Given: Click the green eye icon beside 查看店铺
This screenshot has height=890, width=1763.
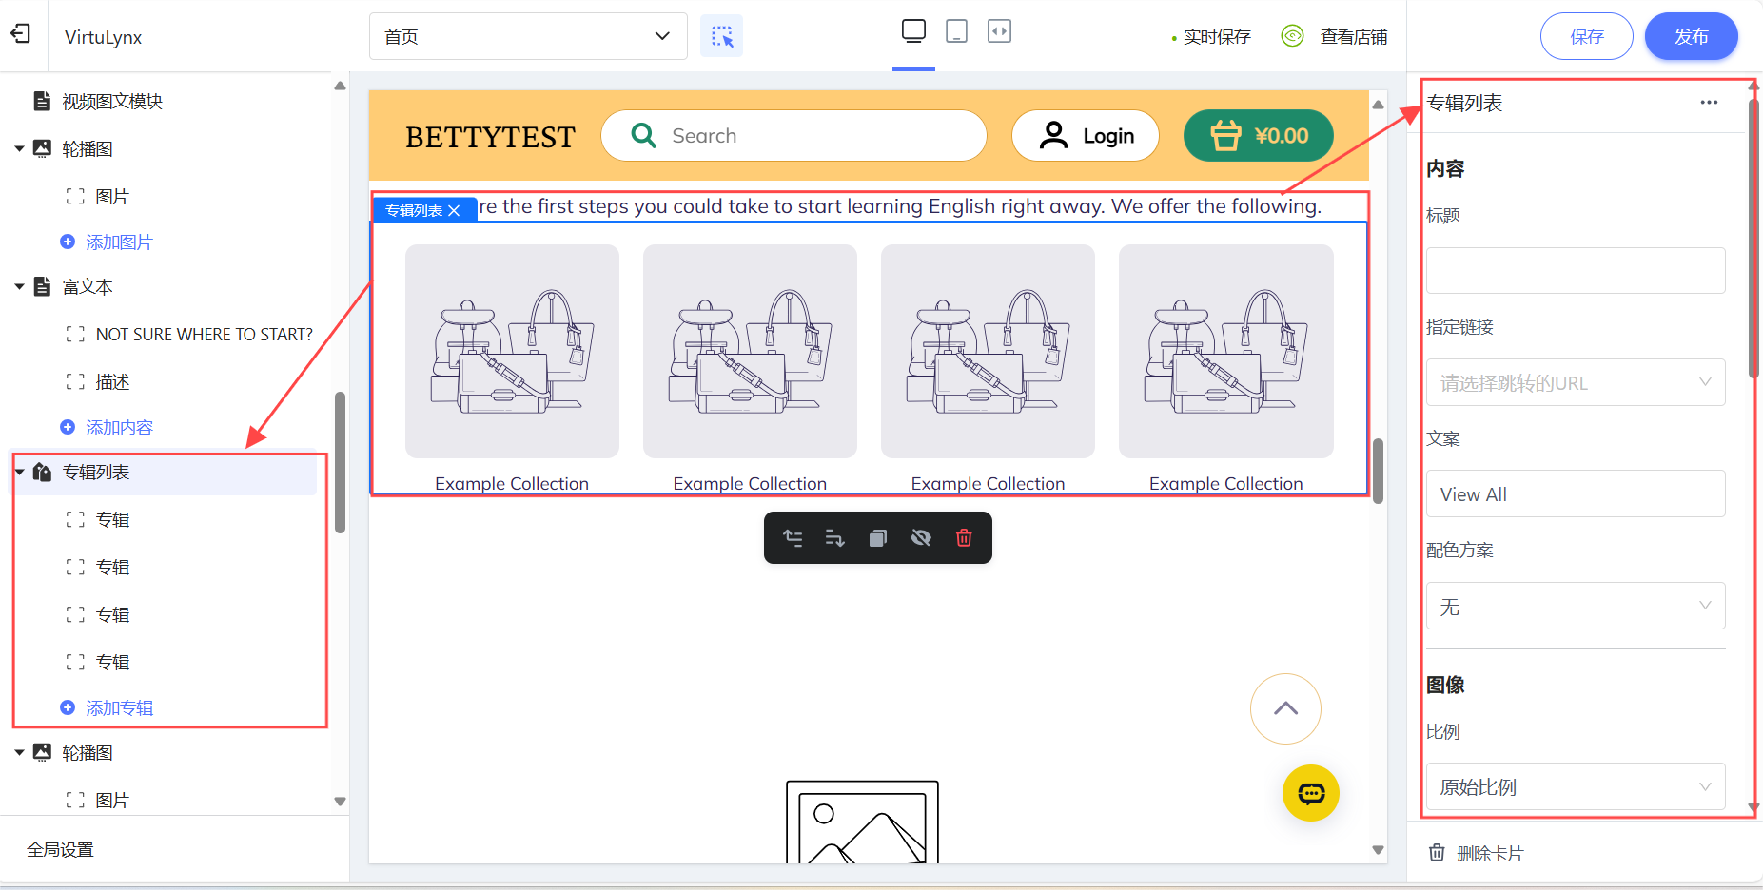Looking at the screenshot, I should pos(1292,36).
